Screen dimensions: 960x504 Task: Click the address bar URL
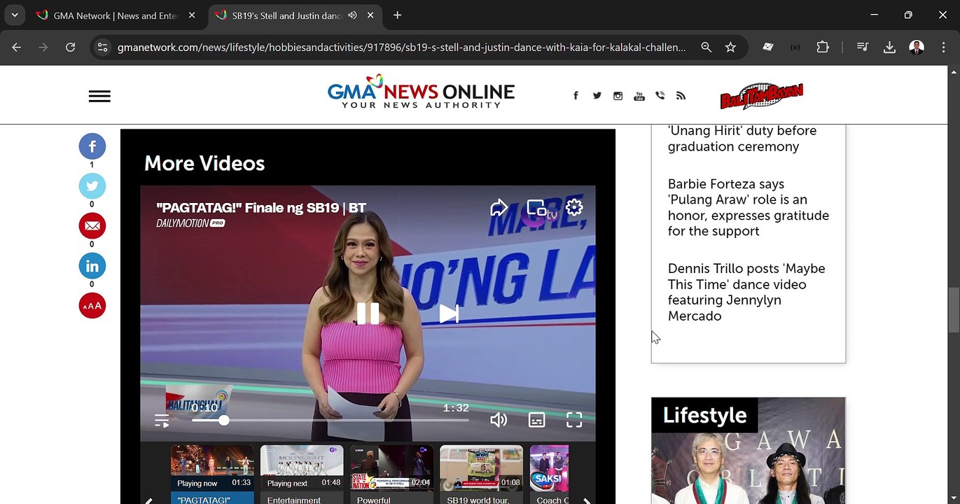[402, 48]
